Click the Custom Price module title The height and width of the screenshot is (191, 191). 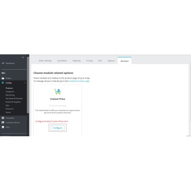[x=57, y=99]
